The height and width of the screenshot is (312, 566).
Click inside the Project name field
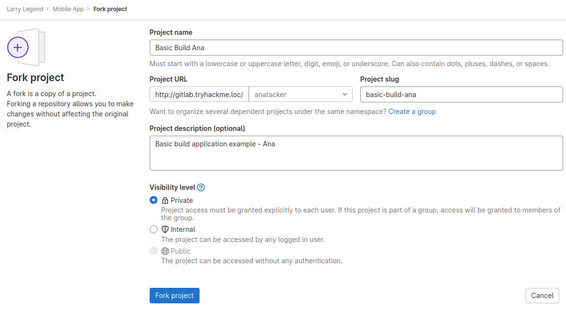point(356,47)
